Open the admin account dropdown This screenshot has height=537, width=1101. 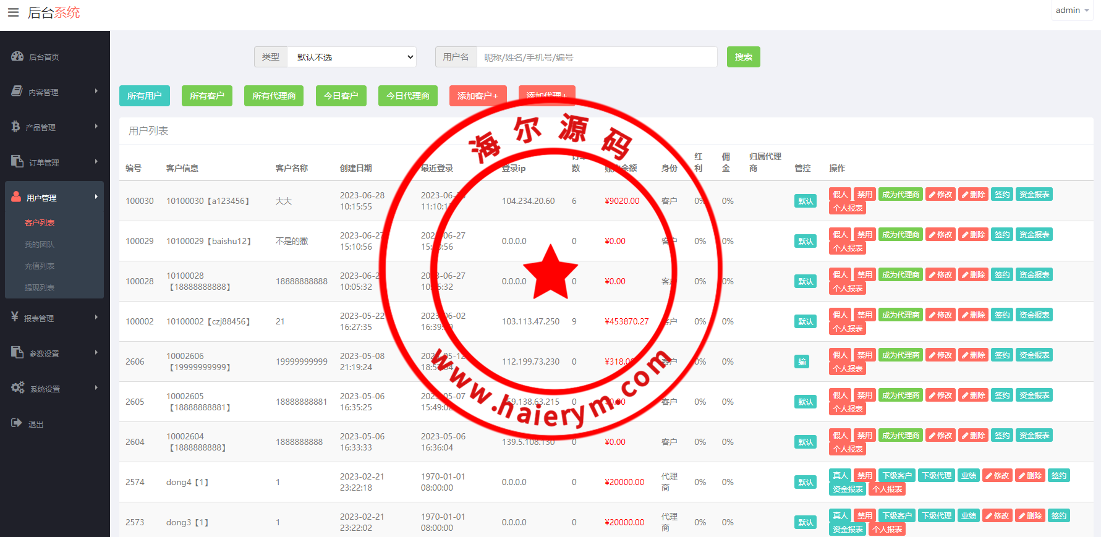click(1072, 11)
